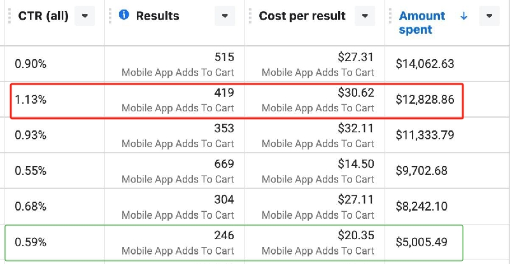The image size is (510, 264).
Task: Open the CTR (all) column dropdown
Action: pos(85,16)
